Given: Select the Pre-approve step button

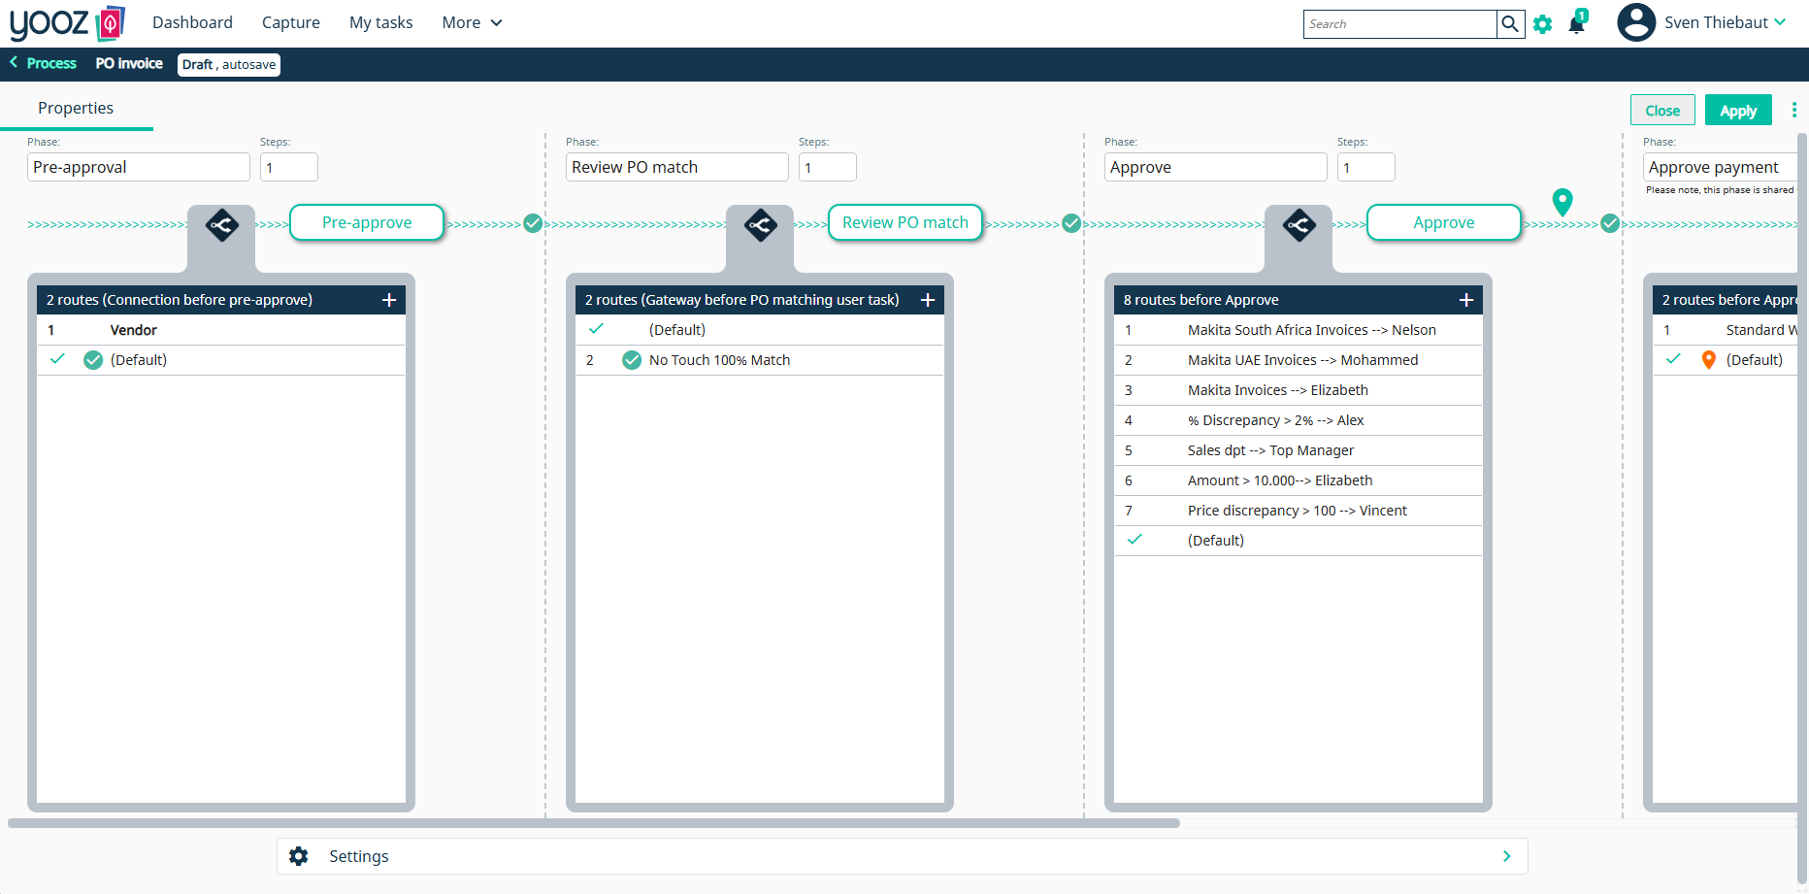Looking at the screenshot, I should (367, 222).
